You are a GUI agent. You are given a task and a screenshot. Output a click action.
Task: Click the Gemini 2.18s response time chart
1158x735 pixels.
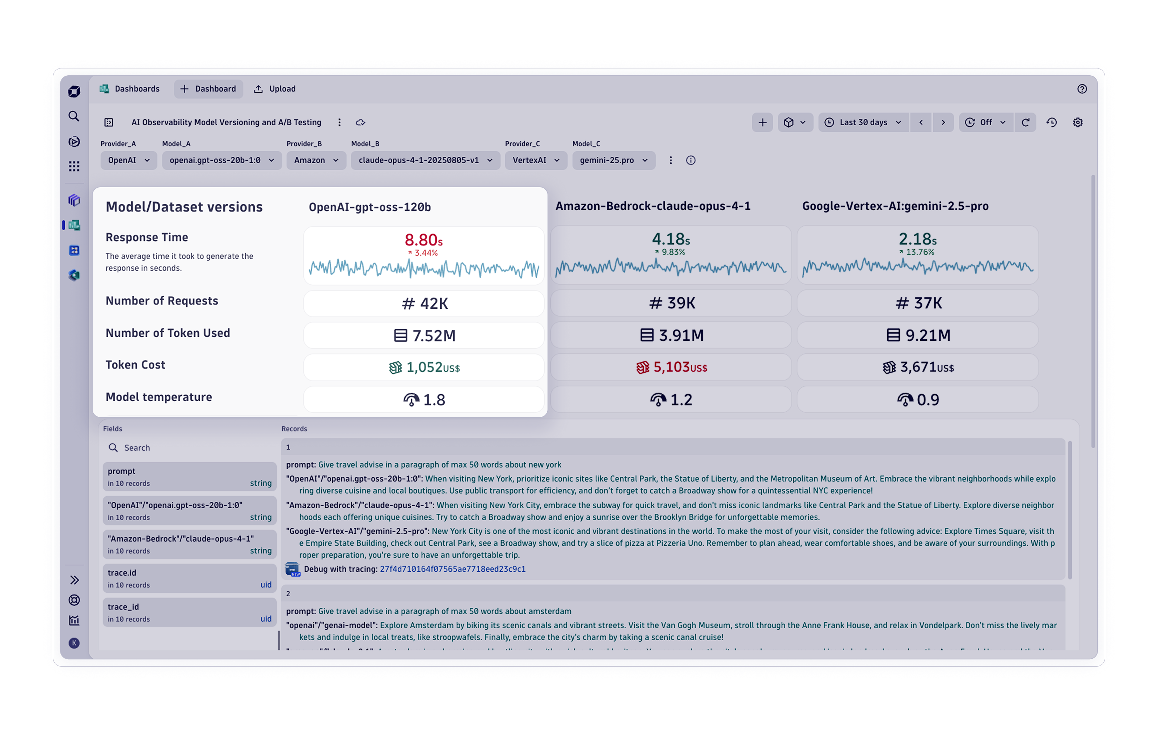pyautogui.click(x=918, y=255)
